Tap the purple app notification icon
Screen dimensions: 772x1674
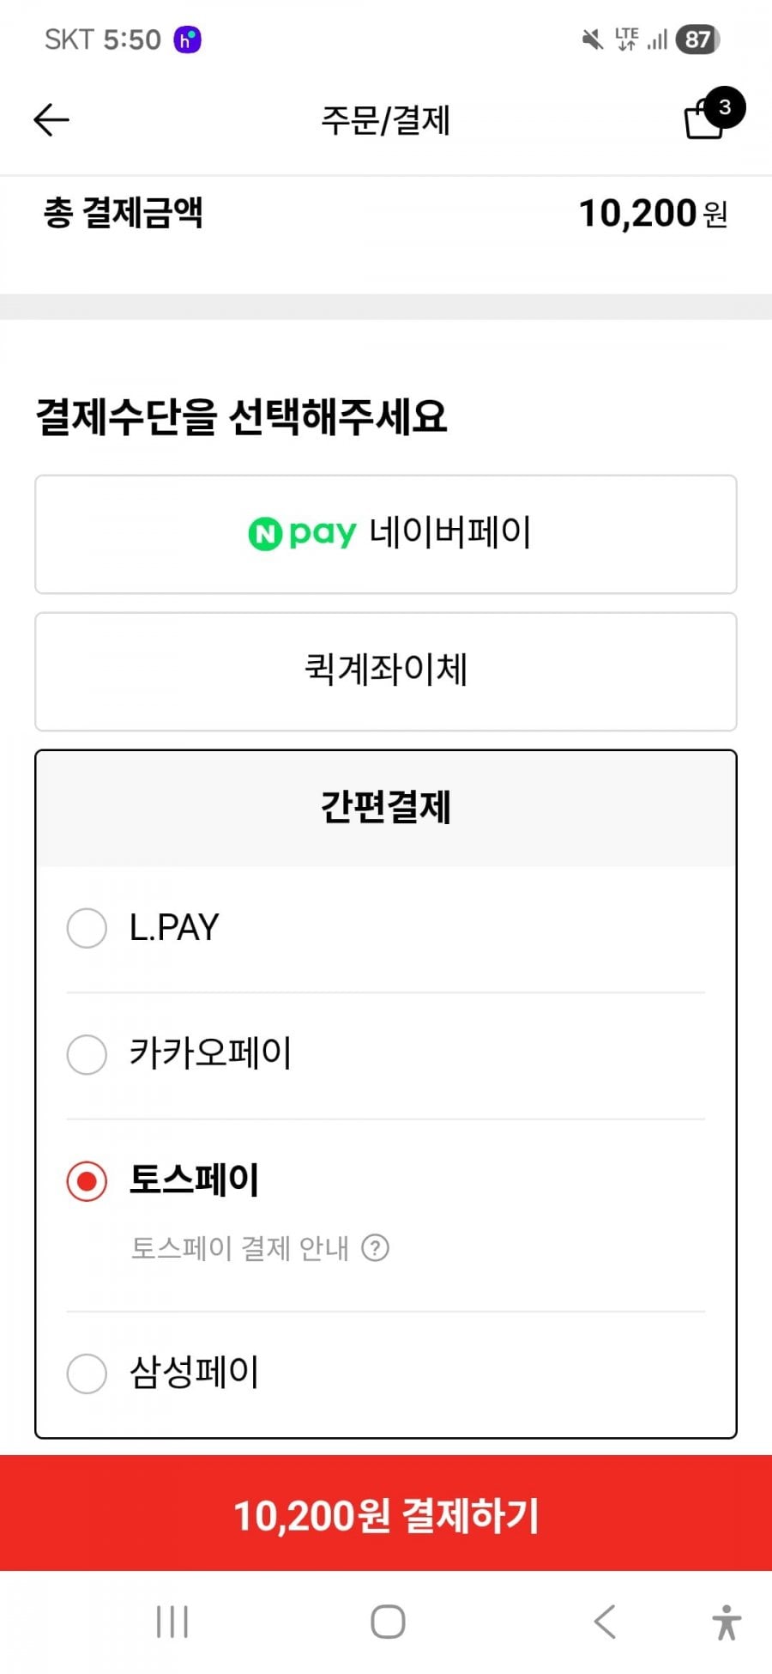coord(187,39)
